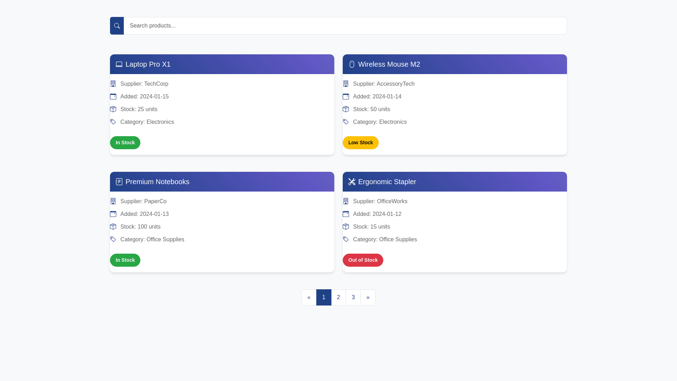Go to page 3 of products
This screenshot has width=677, height=381.
pyautogui.click(x=353, y=297)
